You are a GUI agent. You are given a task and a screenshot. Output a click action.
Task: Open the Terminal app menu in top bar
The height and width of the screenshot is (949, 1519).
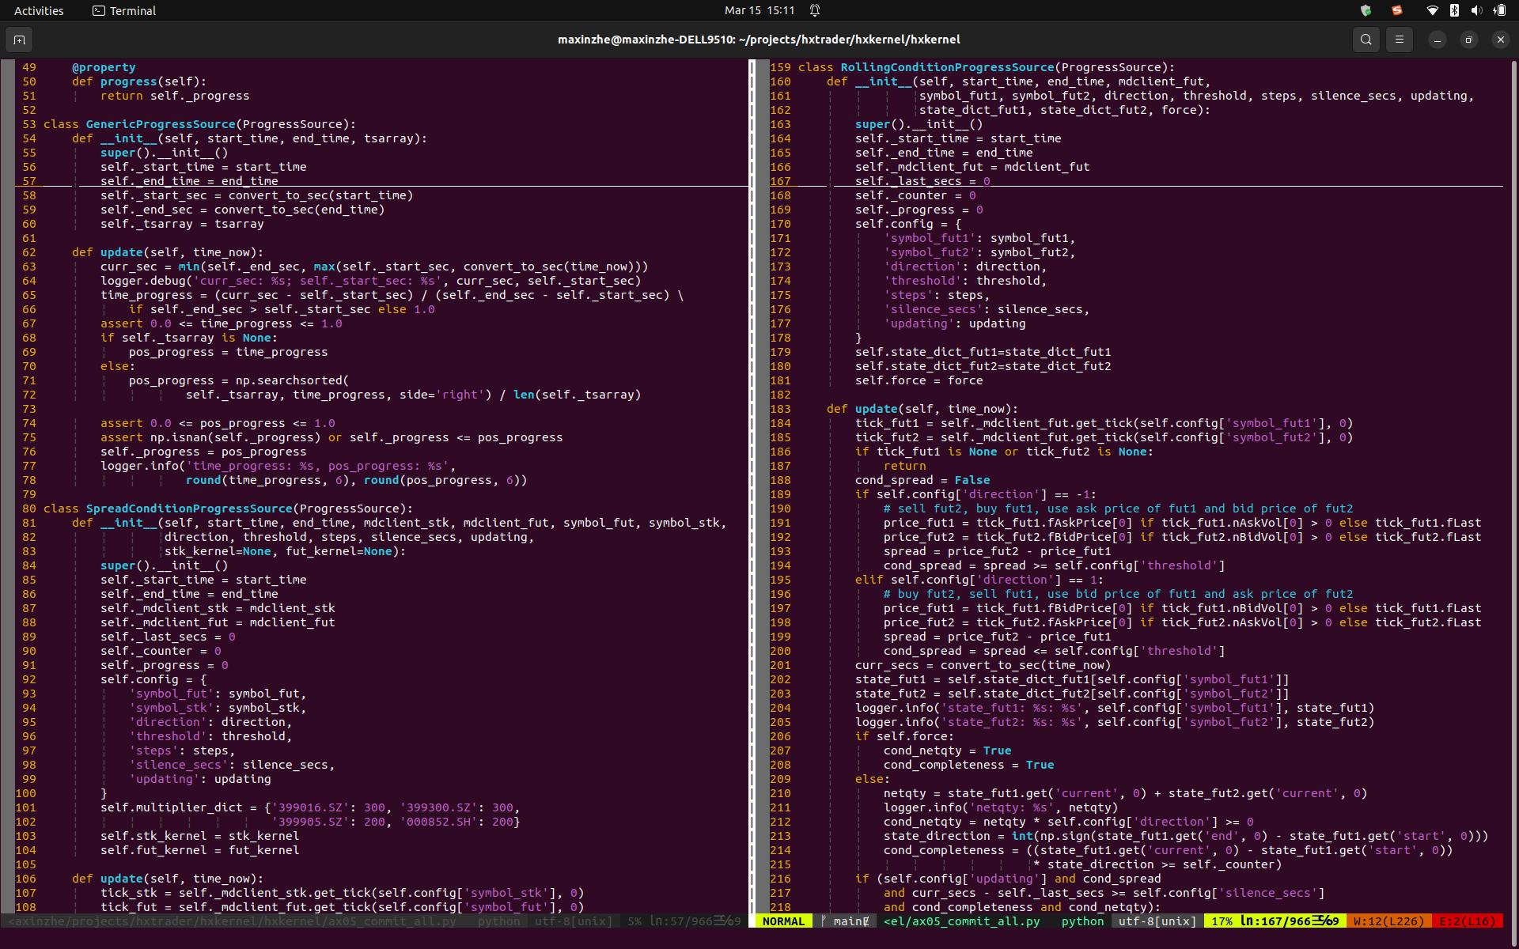coord(124,10)
